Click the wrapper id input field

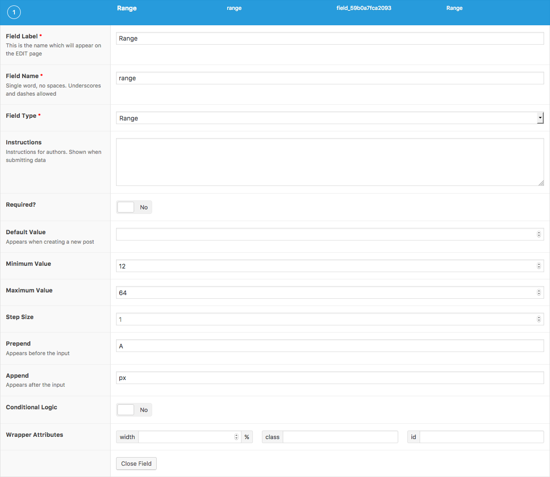click(481, 437)
